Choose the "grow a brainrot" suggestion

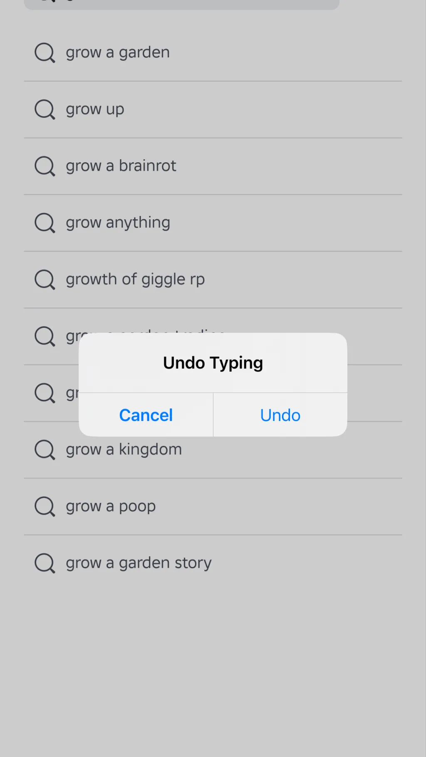click(x=121, y=166)
